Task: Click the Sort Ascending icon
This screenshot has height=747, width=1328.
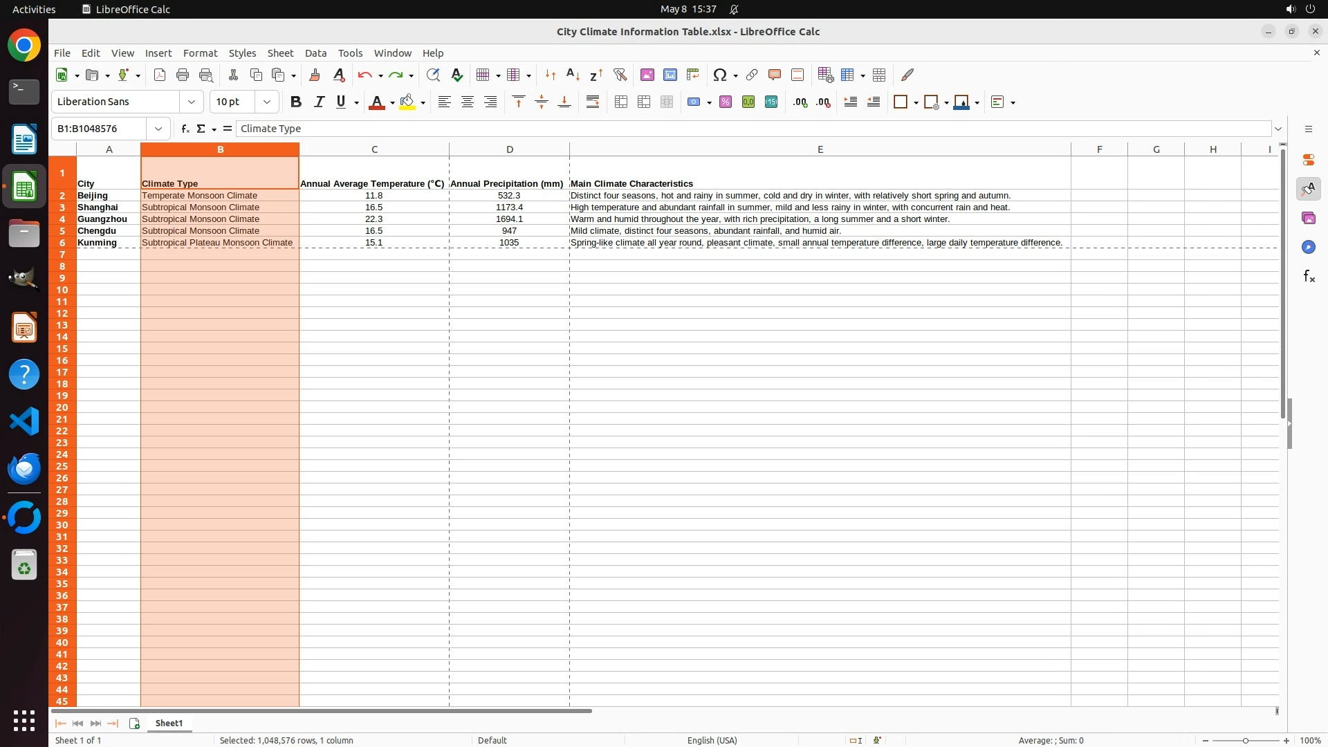Action: [x=573, y=75]
